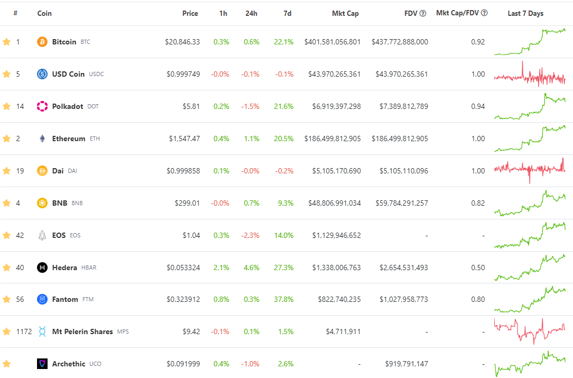The image size is (573, 378).
Task: Open Mt Pelerin Shares' 7-day sparkline chart
Action: click(x=530, y=331)
